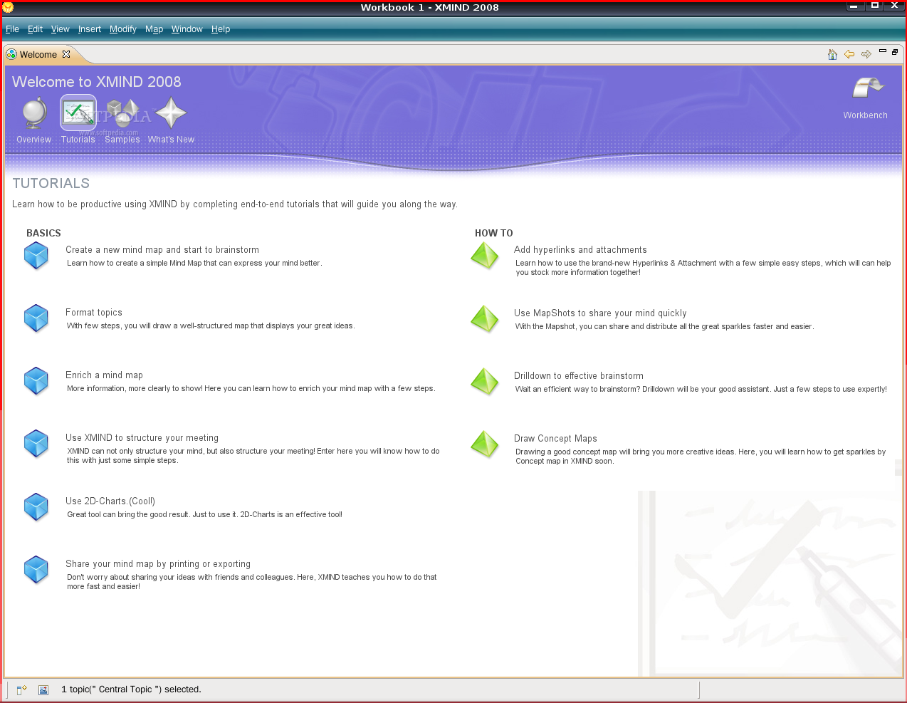Click the Home icon in welcome toolbar

coord(832,54)
